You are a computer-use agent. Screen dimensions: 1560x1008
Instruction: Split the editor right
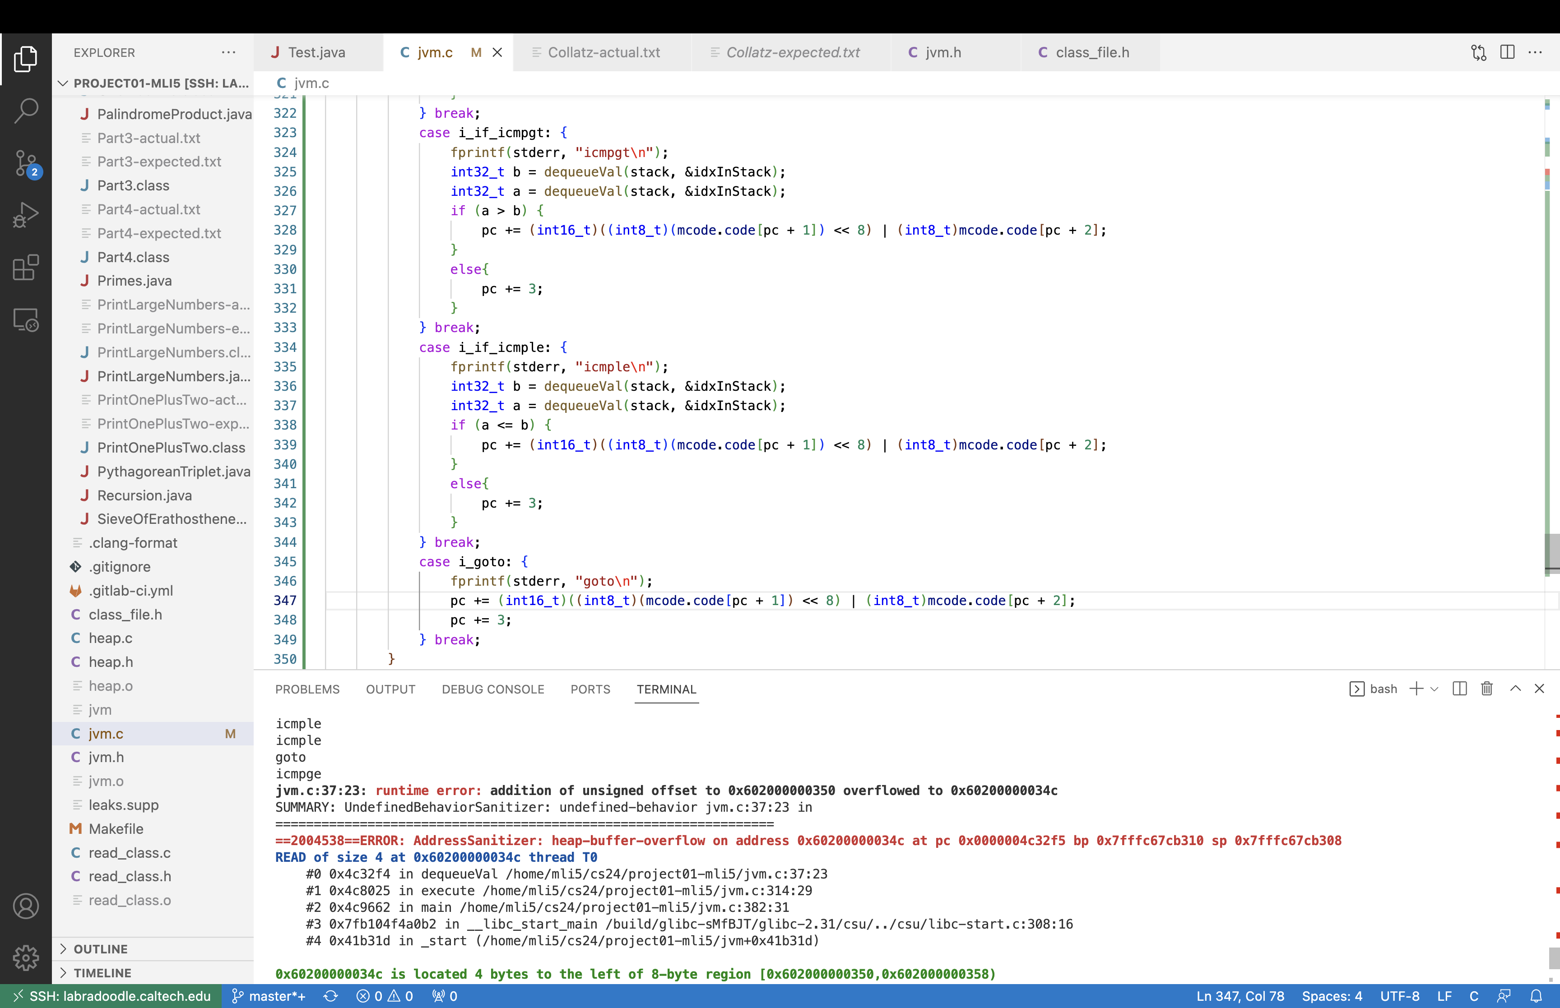coord(1507,52)
